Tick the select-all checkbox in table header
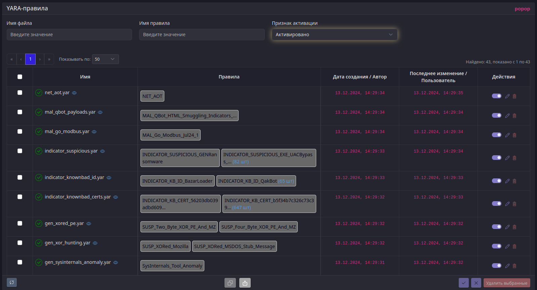The width and height of the screenshot is (537, 290). point(20,77)
